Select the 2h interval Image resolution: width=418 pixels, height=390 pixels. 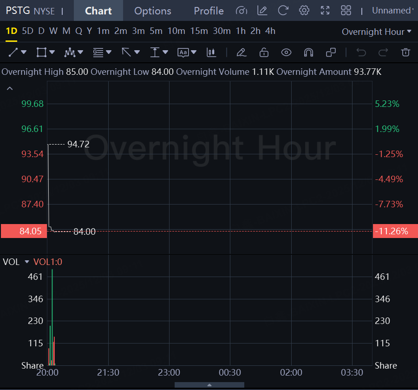pos(255,31)
